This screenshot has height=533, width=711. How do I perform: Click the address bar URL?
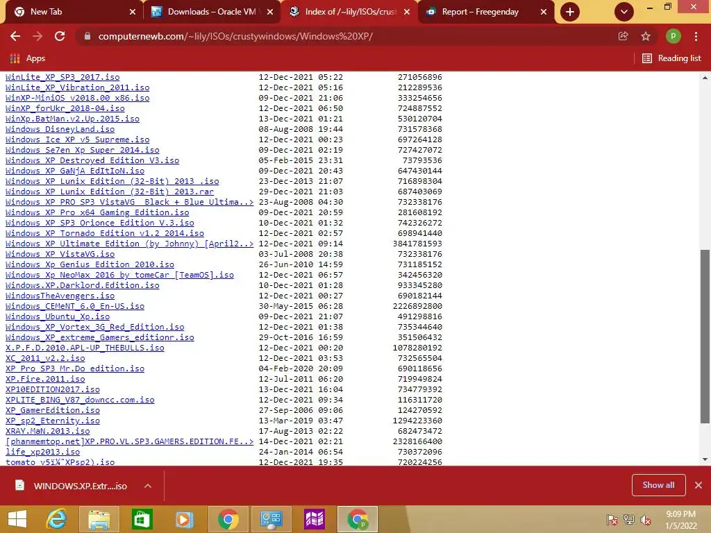coord(235,36)
